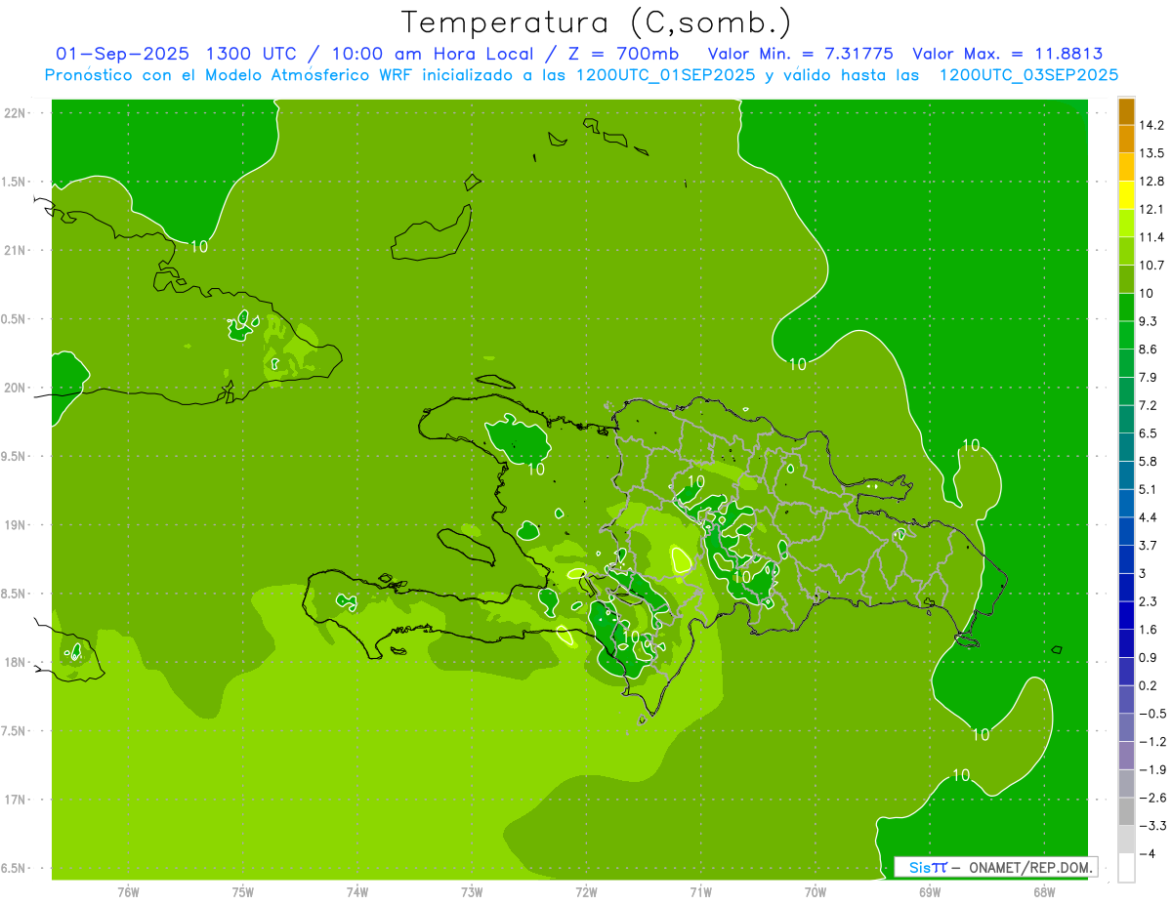Image resolution: width=1172 pixels, height=905 pixels.
Task: Click the "12.1" color bar value
Action: click(1152, 209)
